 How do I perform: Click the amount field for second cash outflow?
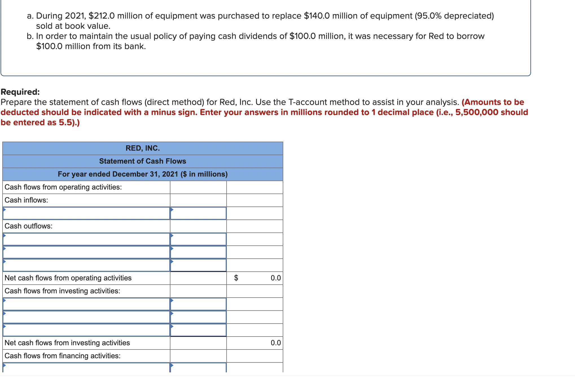(x=198, y=252)
